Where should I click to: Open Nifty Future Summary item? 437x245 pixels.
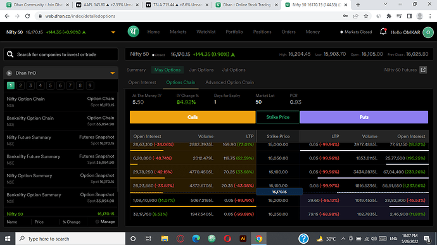(x=60, y=140)
